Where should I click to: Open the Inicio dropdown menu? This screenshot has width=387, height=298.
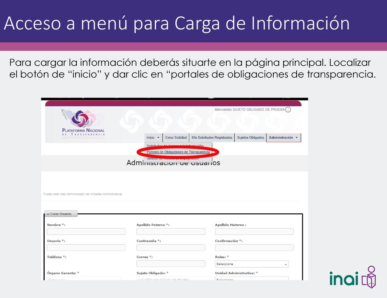click(153, 137)
